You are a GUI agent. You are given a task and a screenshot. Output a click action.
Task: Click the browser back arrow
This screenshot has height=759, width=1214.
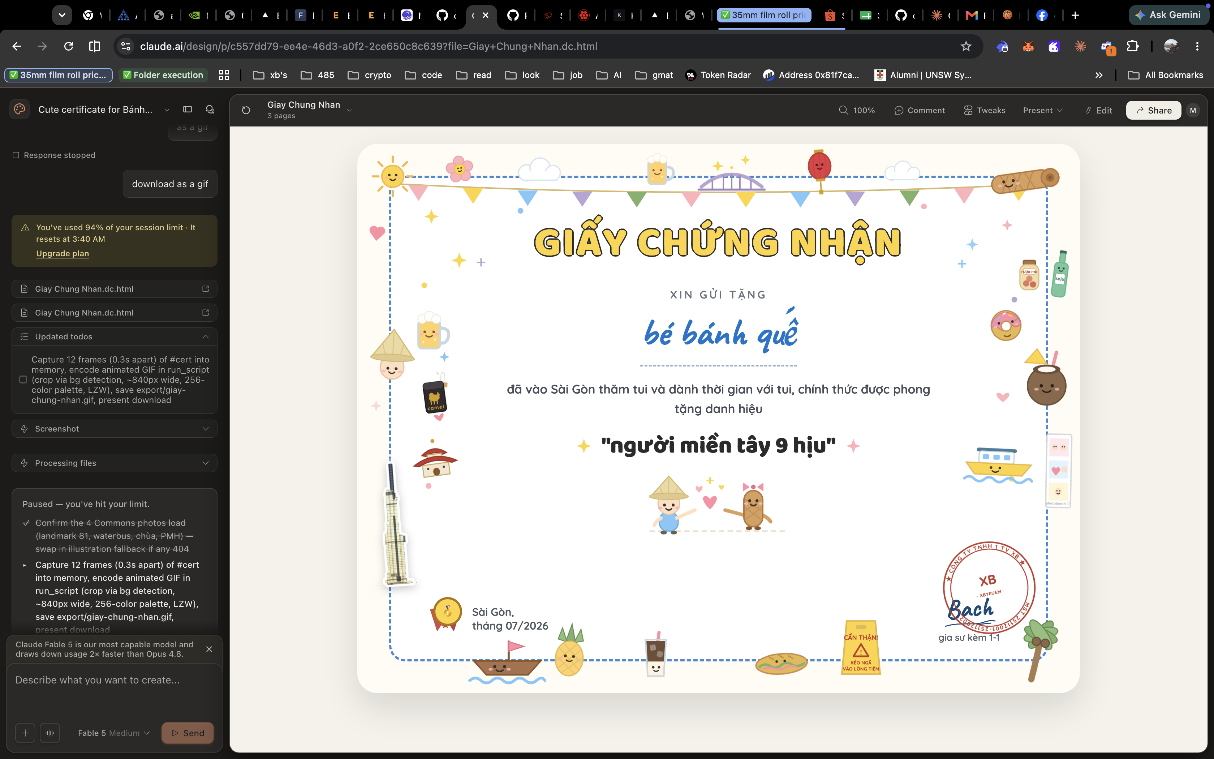(x=17, y=46)
